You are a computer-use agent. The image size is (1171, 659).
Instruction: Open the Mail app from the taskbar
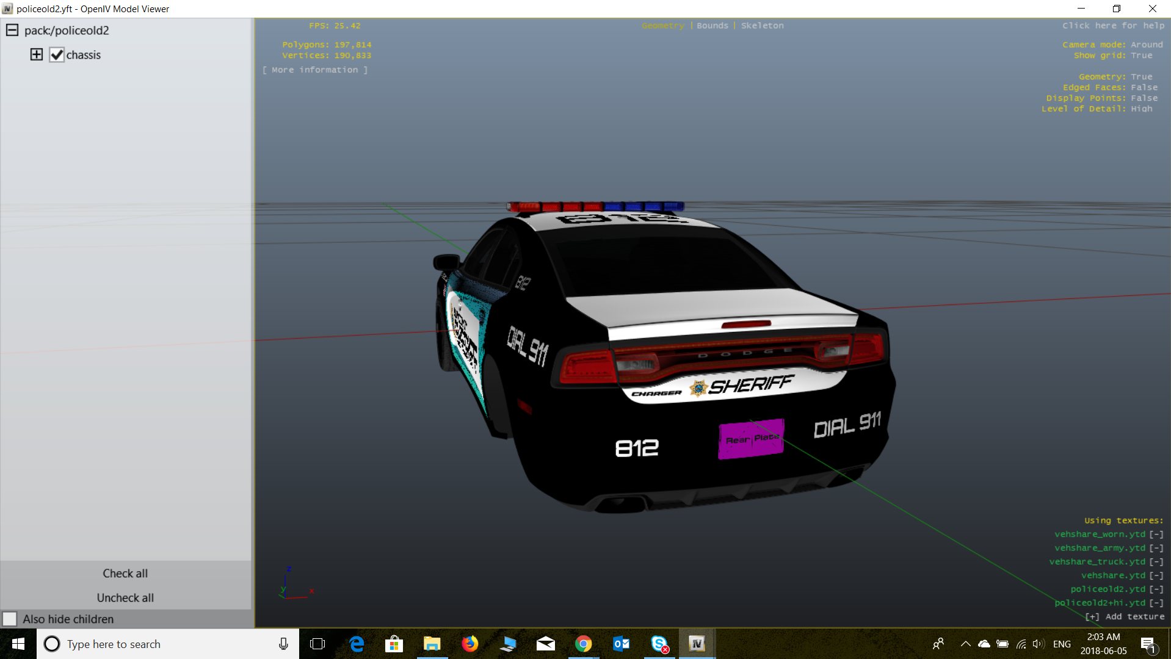(546, 644)
